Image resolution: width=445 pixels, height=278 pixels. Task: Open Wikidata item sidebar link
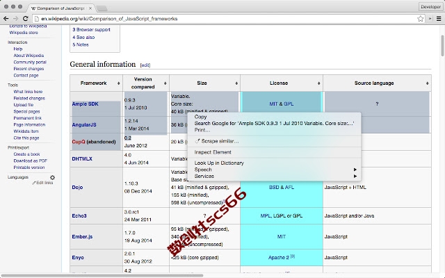[x=26, y=131]
